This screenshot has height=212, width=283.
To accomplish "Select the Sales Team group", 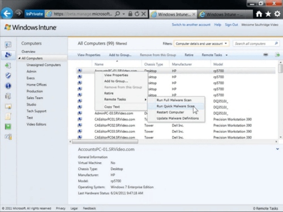I will click(x=35, y=98).
